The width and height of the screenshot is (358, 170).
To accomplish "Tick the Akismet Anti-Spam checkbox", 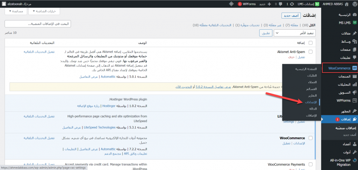I will pyautogui.click(x=310, y=52).
